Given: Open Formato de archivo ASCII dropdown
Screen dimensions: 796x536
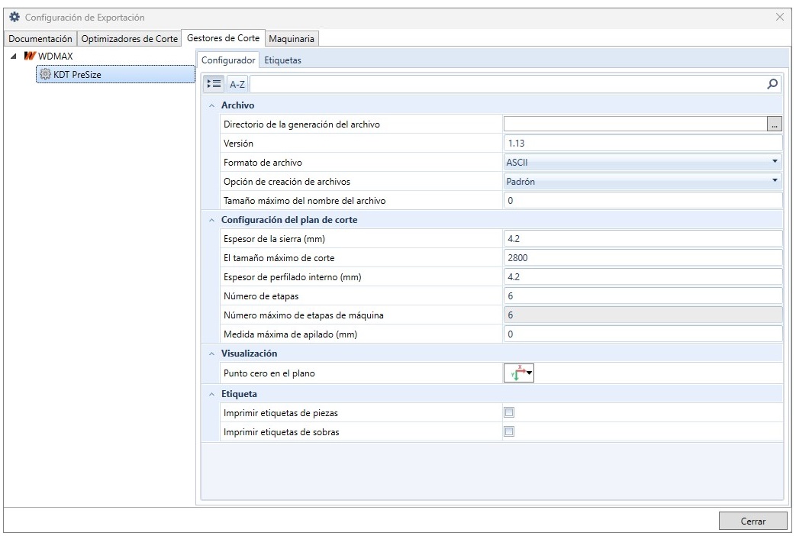Looking at the screenshot, I should (x=643, y=162).
